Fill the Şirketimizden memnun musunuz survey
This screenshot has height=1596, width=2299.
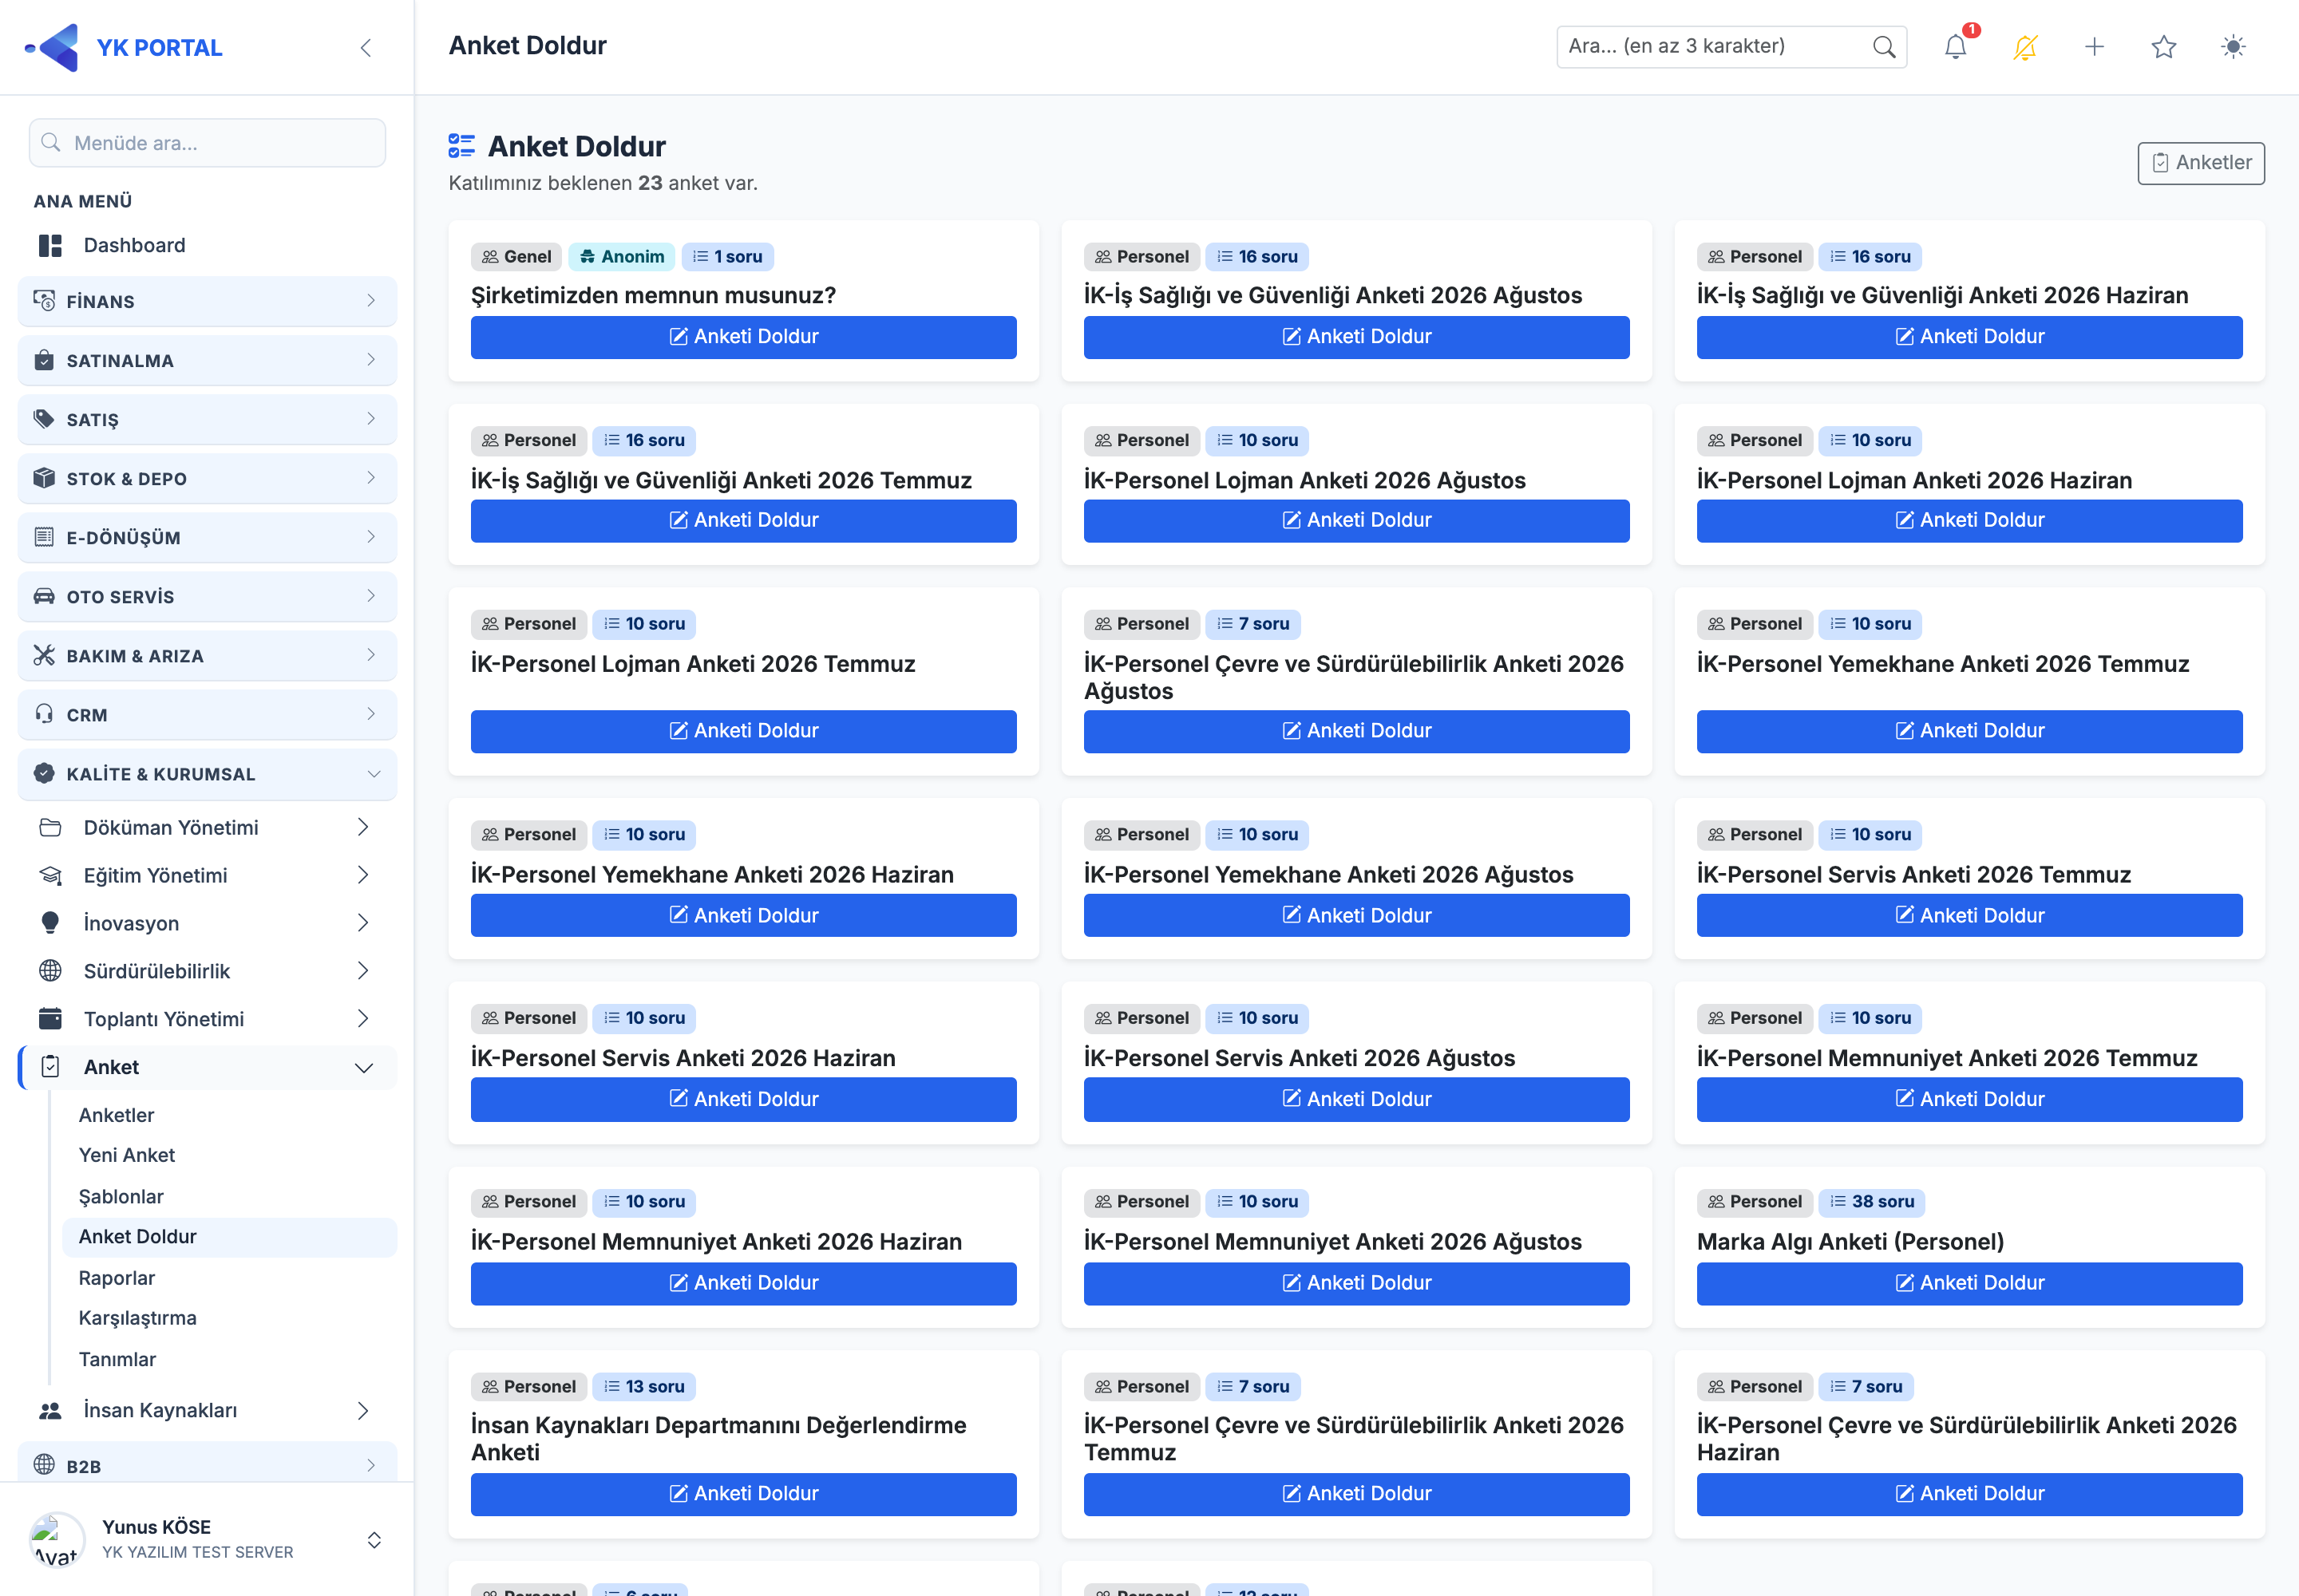(x=743, y=337)
